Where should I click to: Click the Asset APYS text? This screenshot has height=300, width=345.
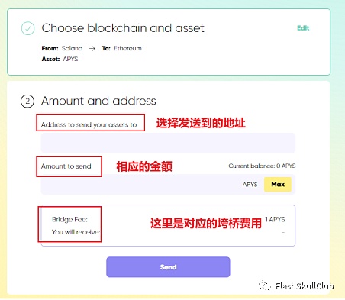(x=60, y=59)
